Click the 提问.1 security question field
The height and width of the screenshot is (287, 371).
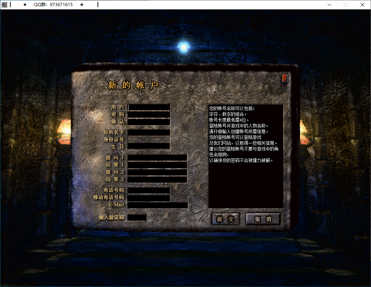click(157, 158)
